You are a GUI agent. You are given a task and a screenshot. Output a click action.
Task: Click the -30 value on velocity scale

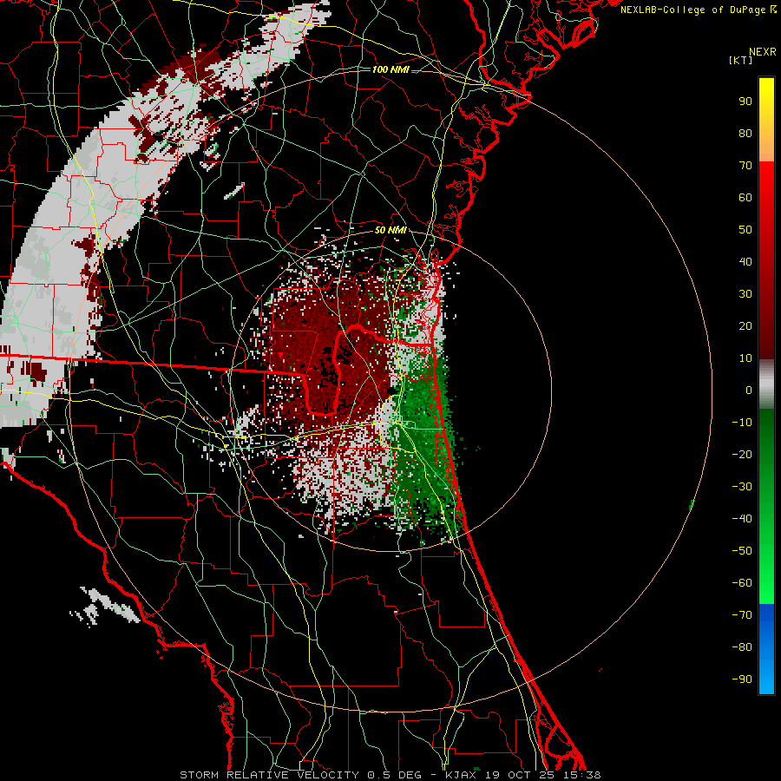click(742, 487)
